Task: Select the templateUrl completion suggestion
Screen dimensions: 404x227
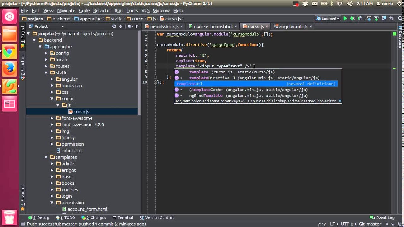Action: point(256,84)
